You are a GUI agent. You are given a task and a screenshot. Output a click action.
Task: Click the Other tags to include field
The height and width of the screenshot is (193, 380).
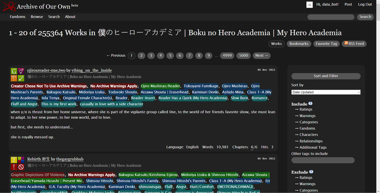323,160
